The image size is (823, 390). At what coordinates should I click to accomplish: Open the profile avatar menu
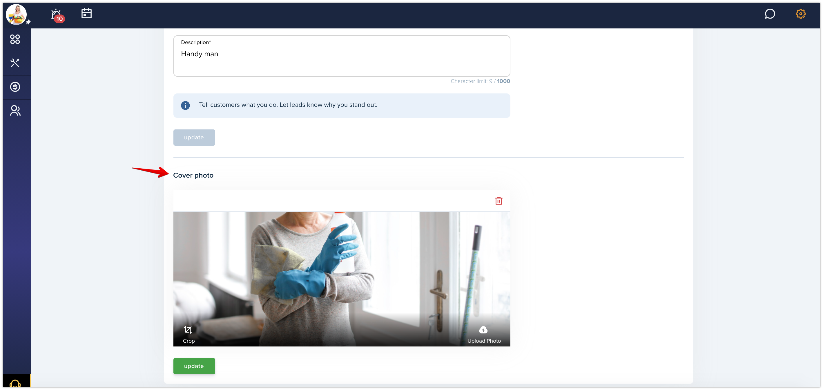point(16,15)
